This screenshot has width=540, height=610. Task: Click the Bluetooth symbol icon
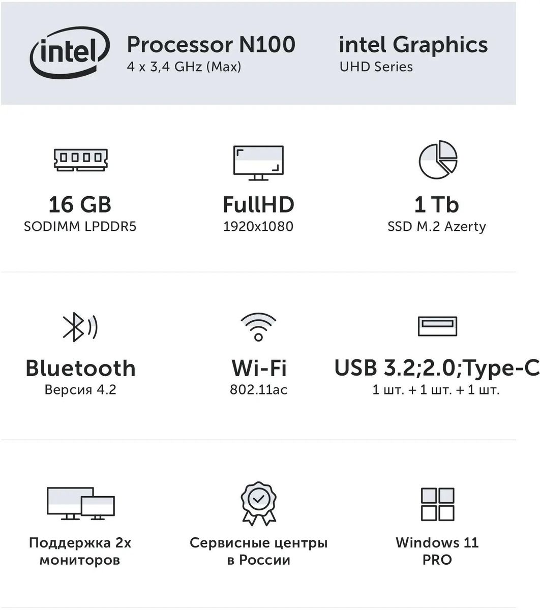tap(80, 327)
